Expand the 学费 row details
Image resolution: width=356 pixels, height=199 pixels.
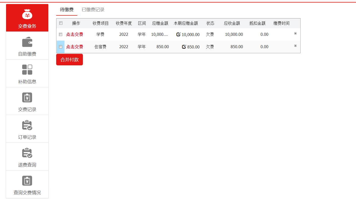(295, 33)
